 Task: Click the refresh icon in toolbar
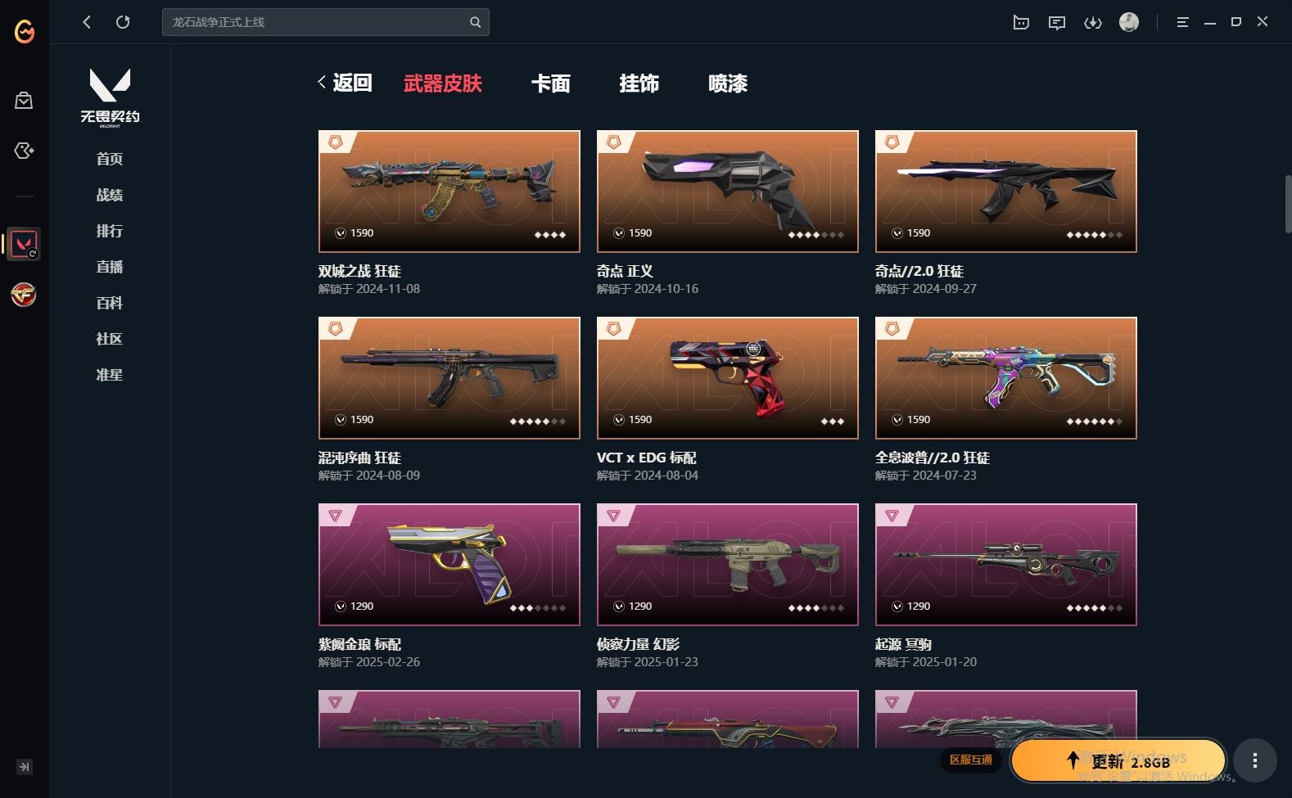(x=123, y=22)
